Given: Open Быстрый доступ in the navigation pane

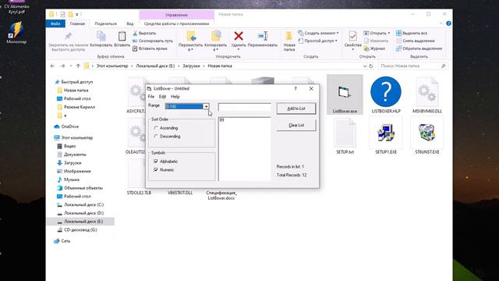Looking at the screenshot, I should point(77,82).
